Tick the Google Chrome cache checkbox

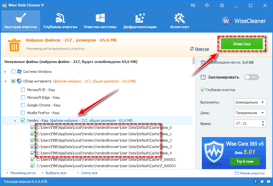coord(23,105)
